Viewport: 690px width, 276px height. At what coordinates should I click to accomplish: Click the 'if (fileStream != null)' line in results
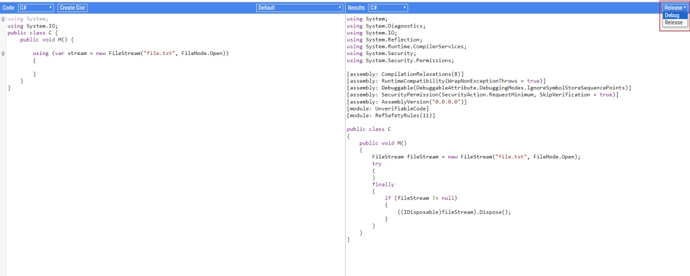pyautogui.click(x=421, y=198)
